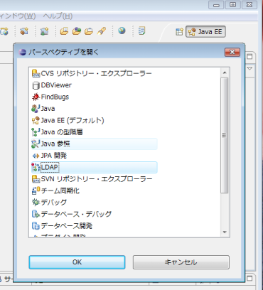Click the DBViewer cylinder icon
This screenshot has width=263, height=290.
click(36, 85)
